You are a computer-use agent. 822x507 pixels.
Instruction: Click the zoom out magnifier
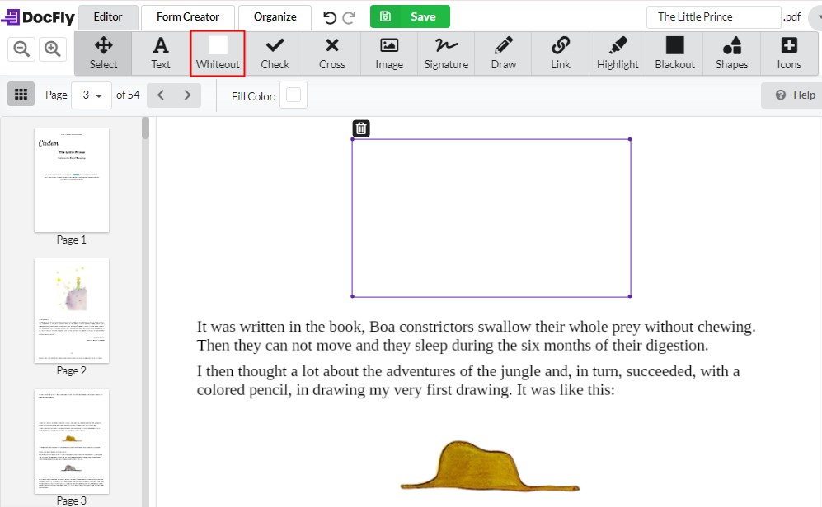pos(21,49)
